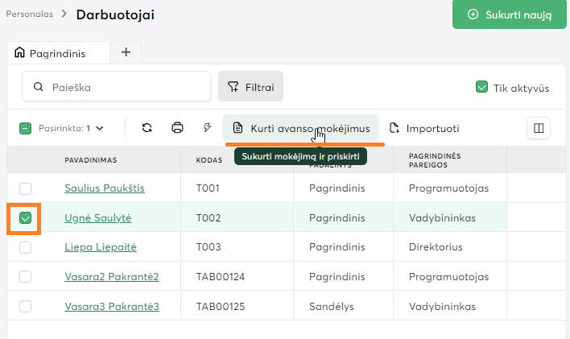The width and height of the screenshot is (570, 339).
Task: Click the plus icon to add new tab
Action: pyautogui.click(x=126, y=52)
